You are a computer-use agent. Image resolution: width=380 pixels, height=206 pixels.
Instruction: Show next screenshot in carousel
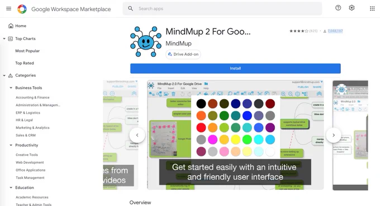[334, 135]
